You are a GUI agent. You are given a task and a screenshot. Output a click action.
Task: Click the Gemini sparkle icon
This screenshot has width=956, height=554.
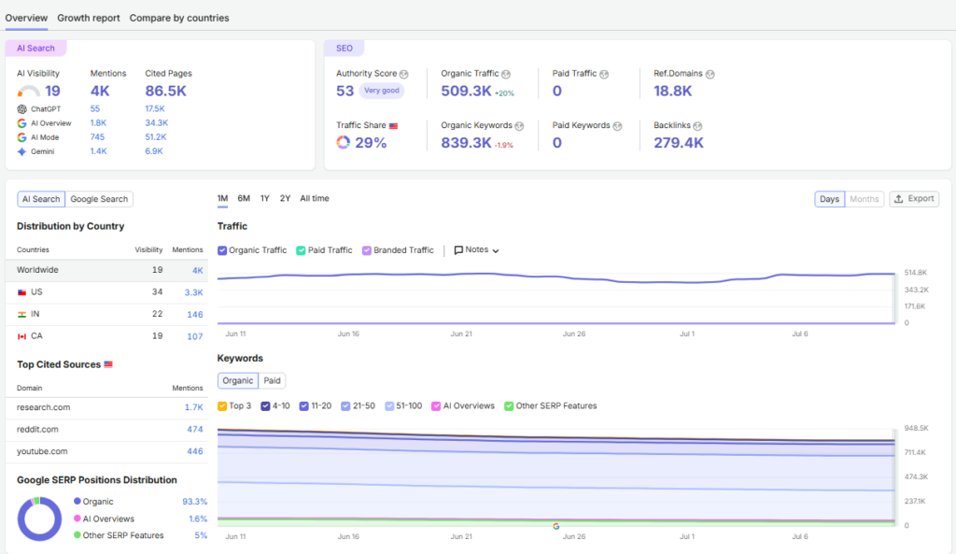point(22,151)
